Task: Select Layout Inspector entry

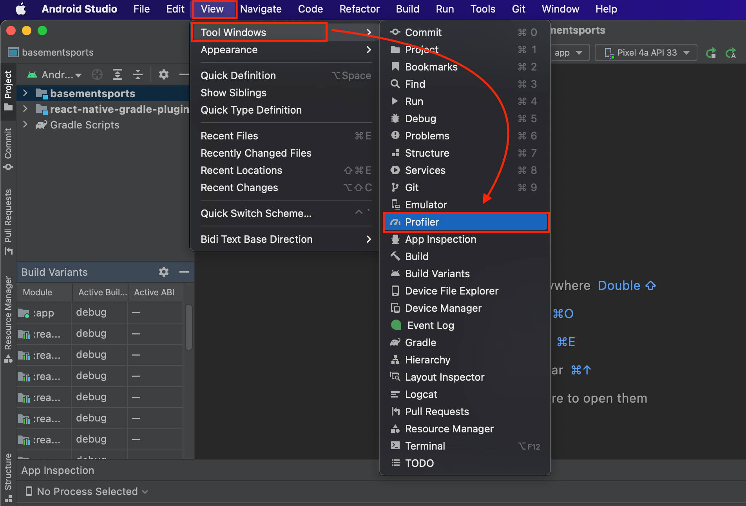Action: (465, 377)
